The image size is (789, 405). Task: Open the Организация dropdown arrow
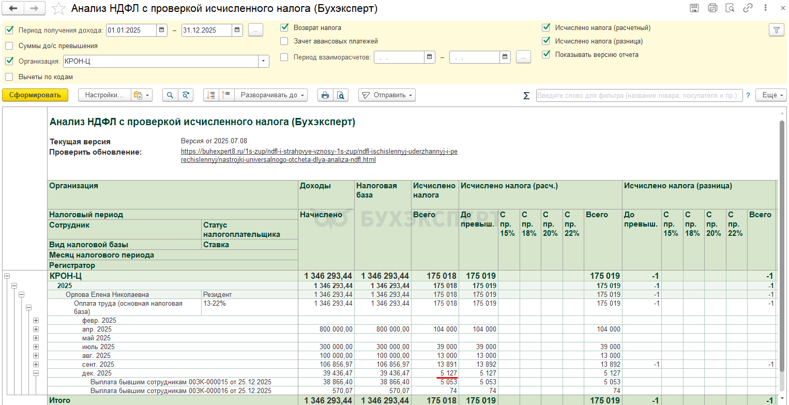(264, 62)
